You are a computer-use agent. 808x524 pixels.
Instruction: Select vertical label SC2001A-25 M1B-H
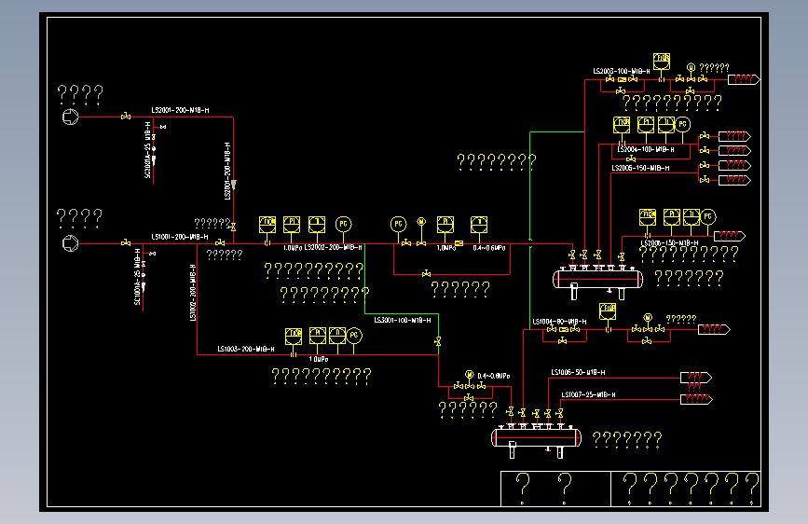[148, 151]
